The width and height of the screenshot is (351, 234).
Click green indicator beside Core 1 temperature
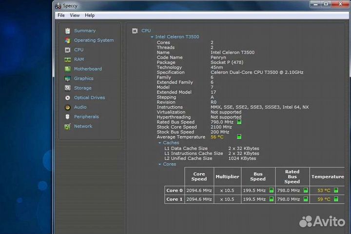pos(336,199)
